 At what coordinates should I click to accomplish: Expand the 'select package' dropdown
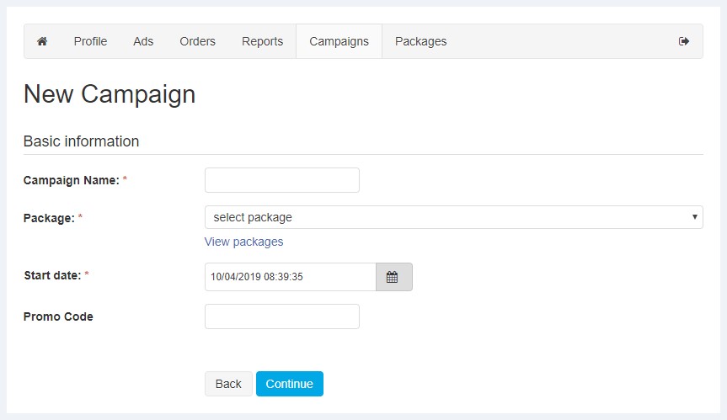point(453,217)
